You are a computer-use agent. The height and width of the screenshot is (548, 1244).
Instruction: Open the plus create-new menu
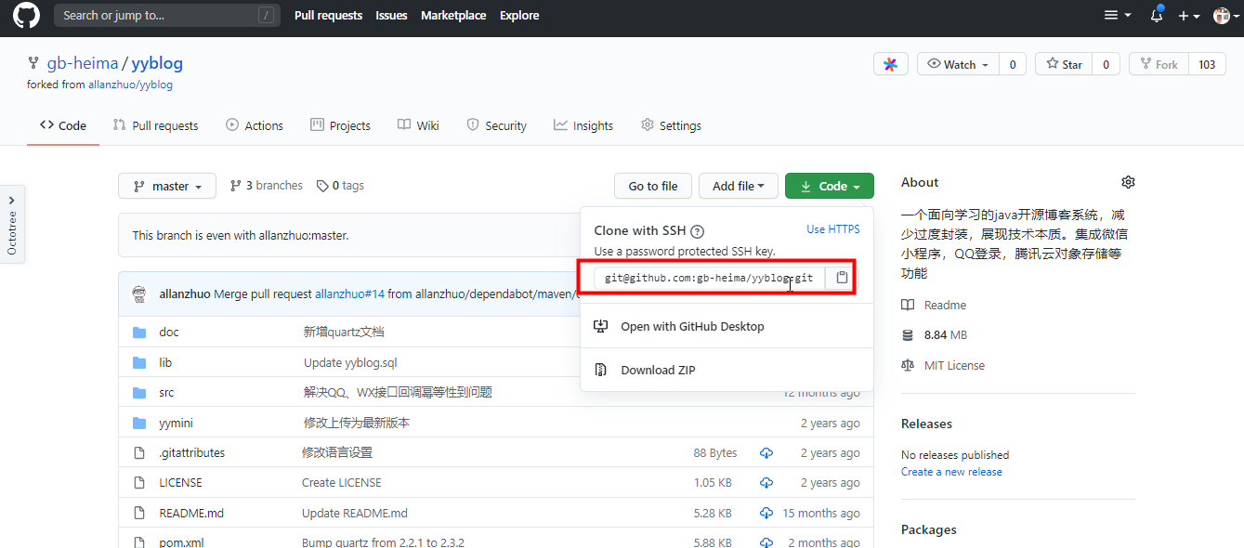(x=1189, y=16)
